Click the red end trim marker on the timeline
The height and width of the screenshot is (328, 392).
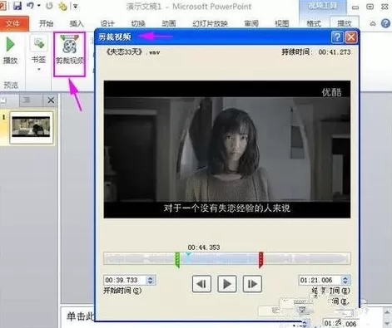tap(261, 260)
